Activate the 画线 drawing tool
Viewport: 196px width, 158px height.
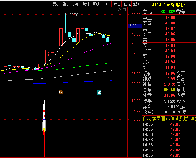pos(96,4)
